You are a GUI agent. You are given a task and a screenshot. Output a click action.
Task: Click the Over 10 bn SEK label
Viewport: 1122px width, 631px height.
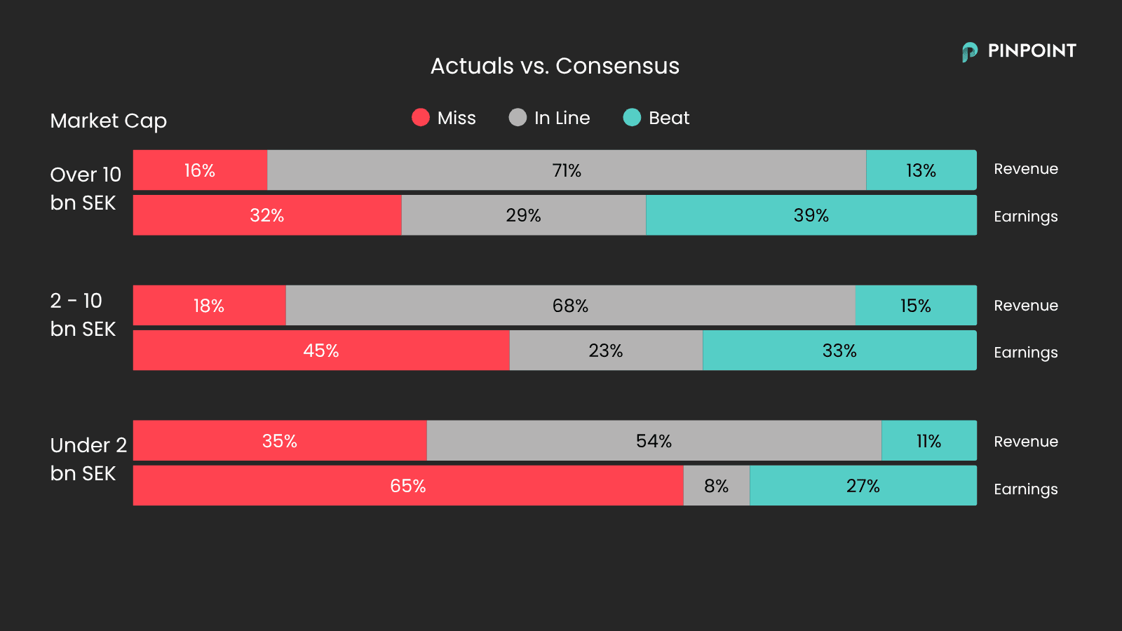(86, 189)
